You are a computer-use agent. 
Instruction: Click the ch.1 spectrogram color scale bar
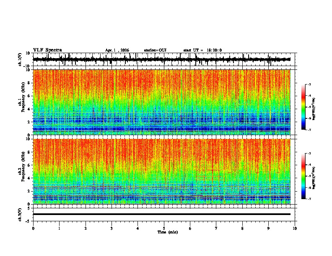click(x=303, y=107)
